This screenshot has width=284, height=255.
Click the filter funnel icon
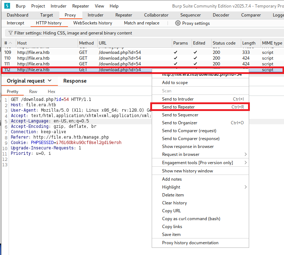click(x=10, y=33)
